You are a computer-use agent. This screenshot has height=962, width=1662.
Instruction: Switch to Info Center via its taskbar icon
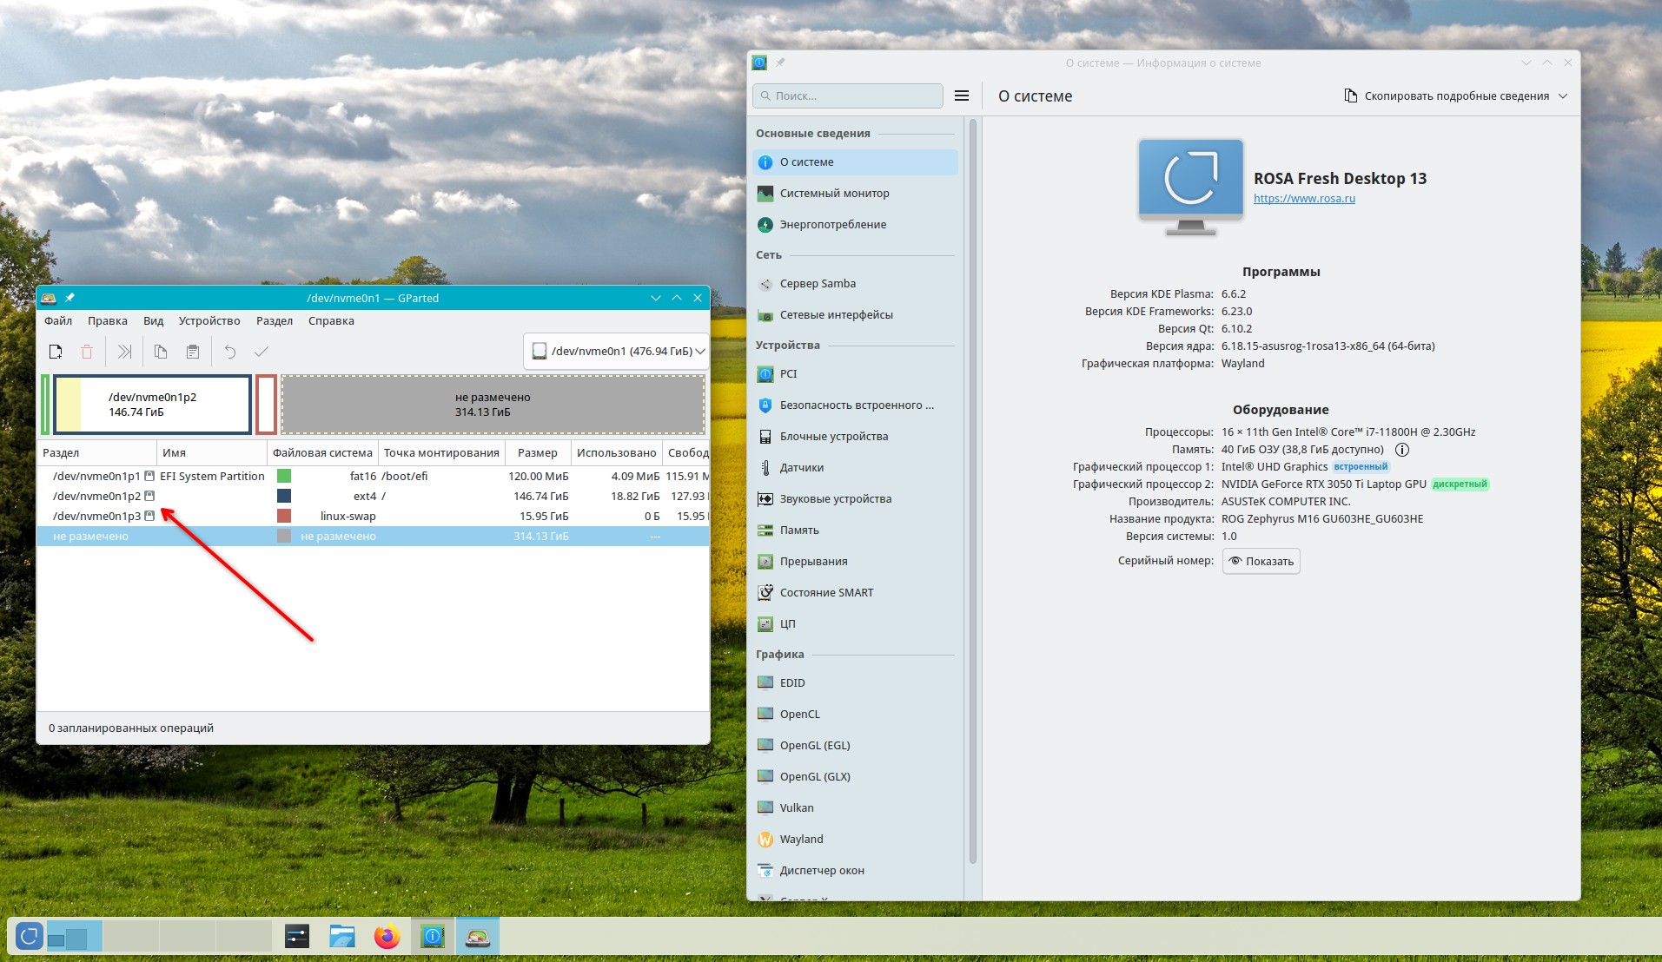point(433,937)
